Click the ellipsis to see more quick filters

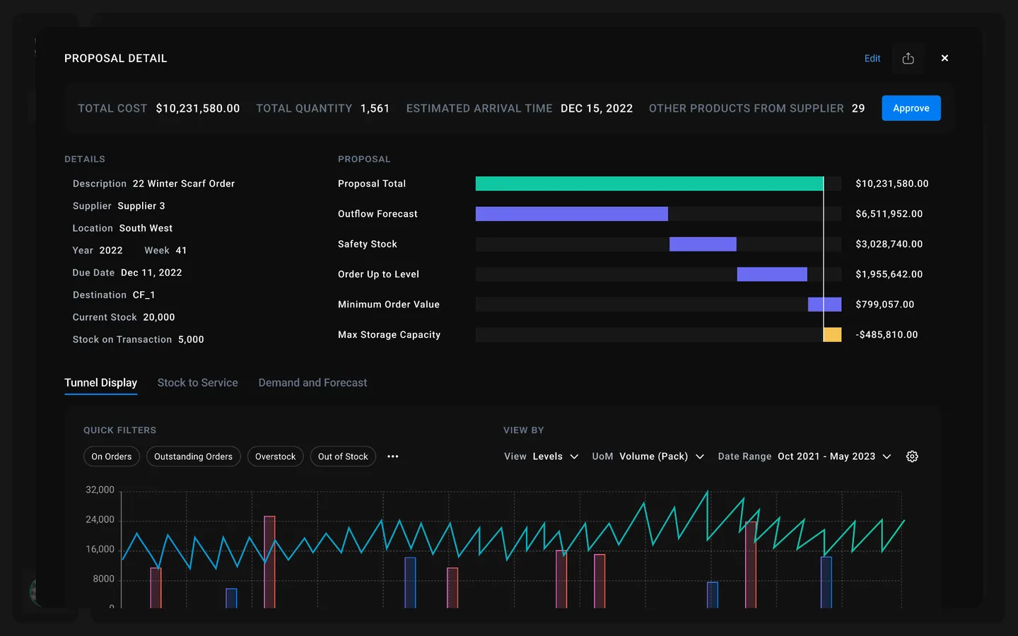pos(393,457)
